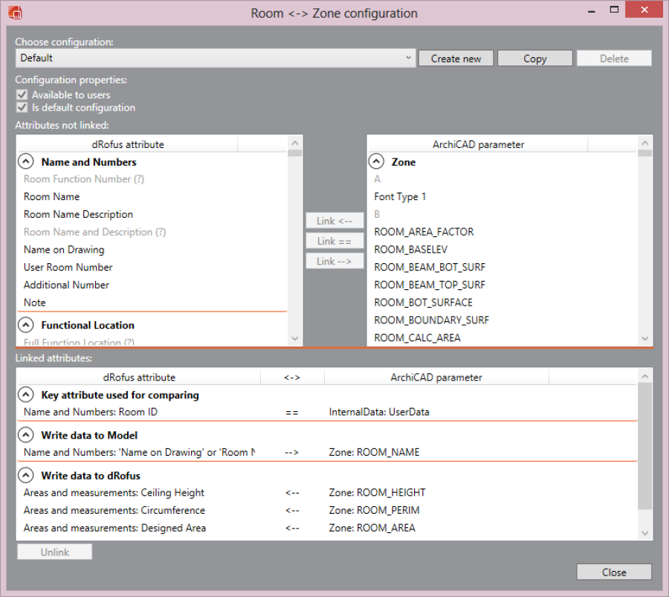Select the Ceiling Height linked attribute row
Image resolution: width=669 pixels, height=597 pixels.
click(114, 492)
